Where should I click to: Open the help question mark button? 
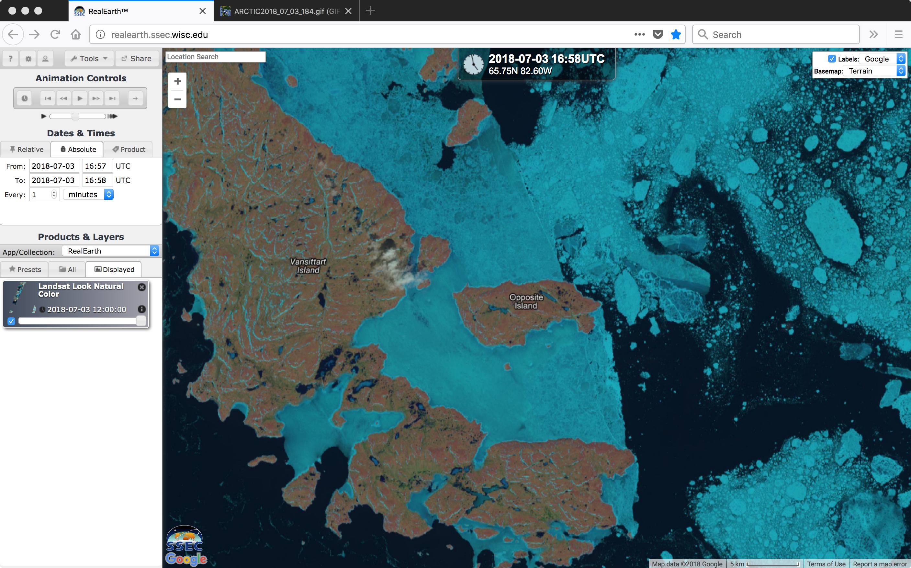coord(10,58)
